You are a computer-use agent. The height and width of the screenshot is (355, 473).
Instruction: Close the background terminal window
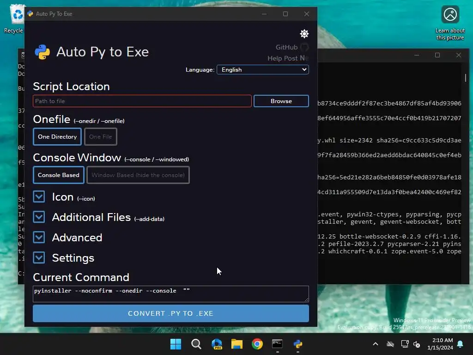pyautogui.click(x=459, y=55)
